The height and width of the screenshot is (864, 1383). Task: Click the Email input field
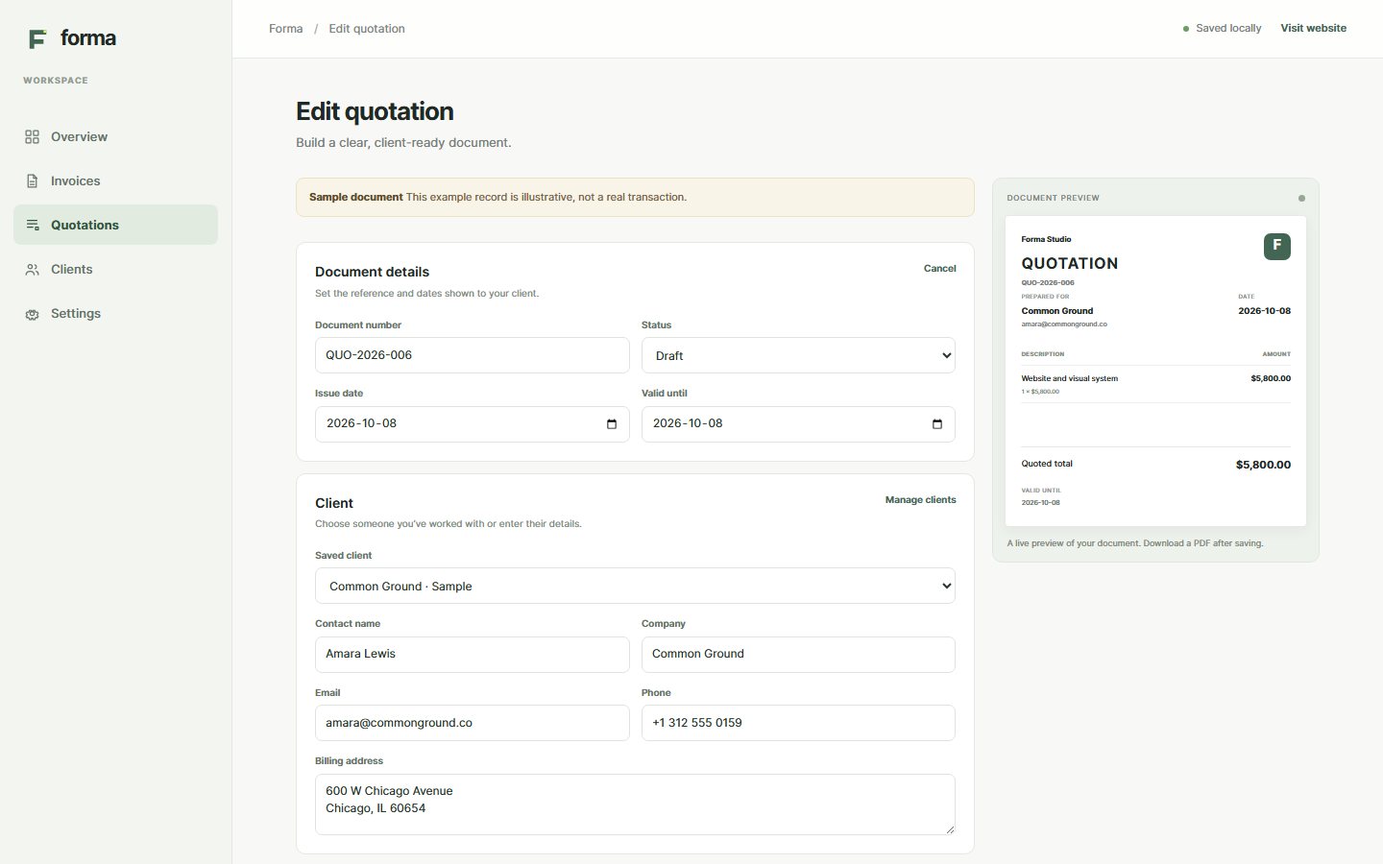click(x=472, y=723)
